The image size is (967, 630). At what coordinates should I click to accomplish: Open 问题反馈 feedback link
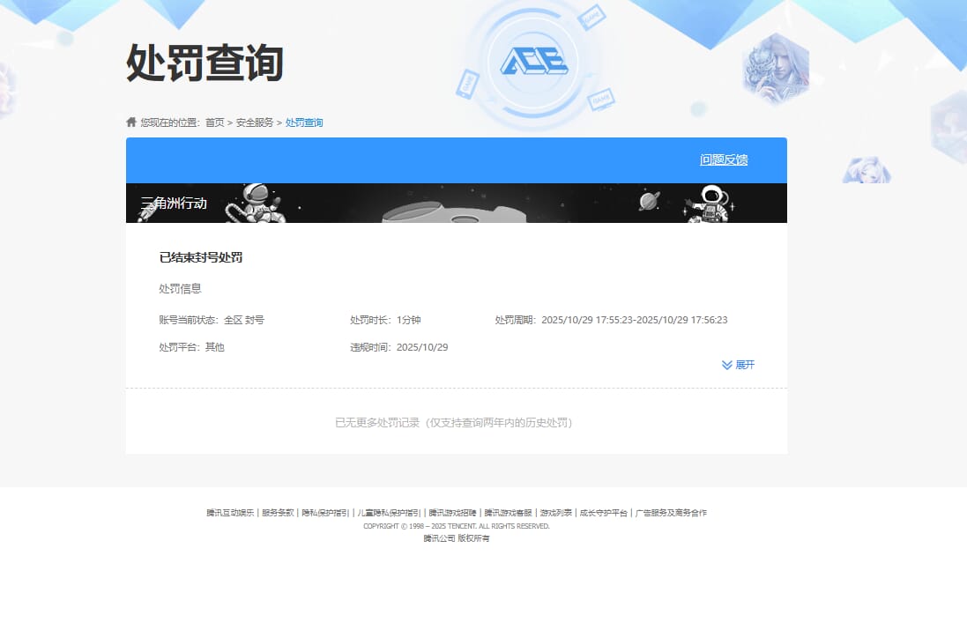[724, 159]
